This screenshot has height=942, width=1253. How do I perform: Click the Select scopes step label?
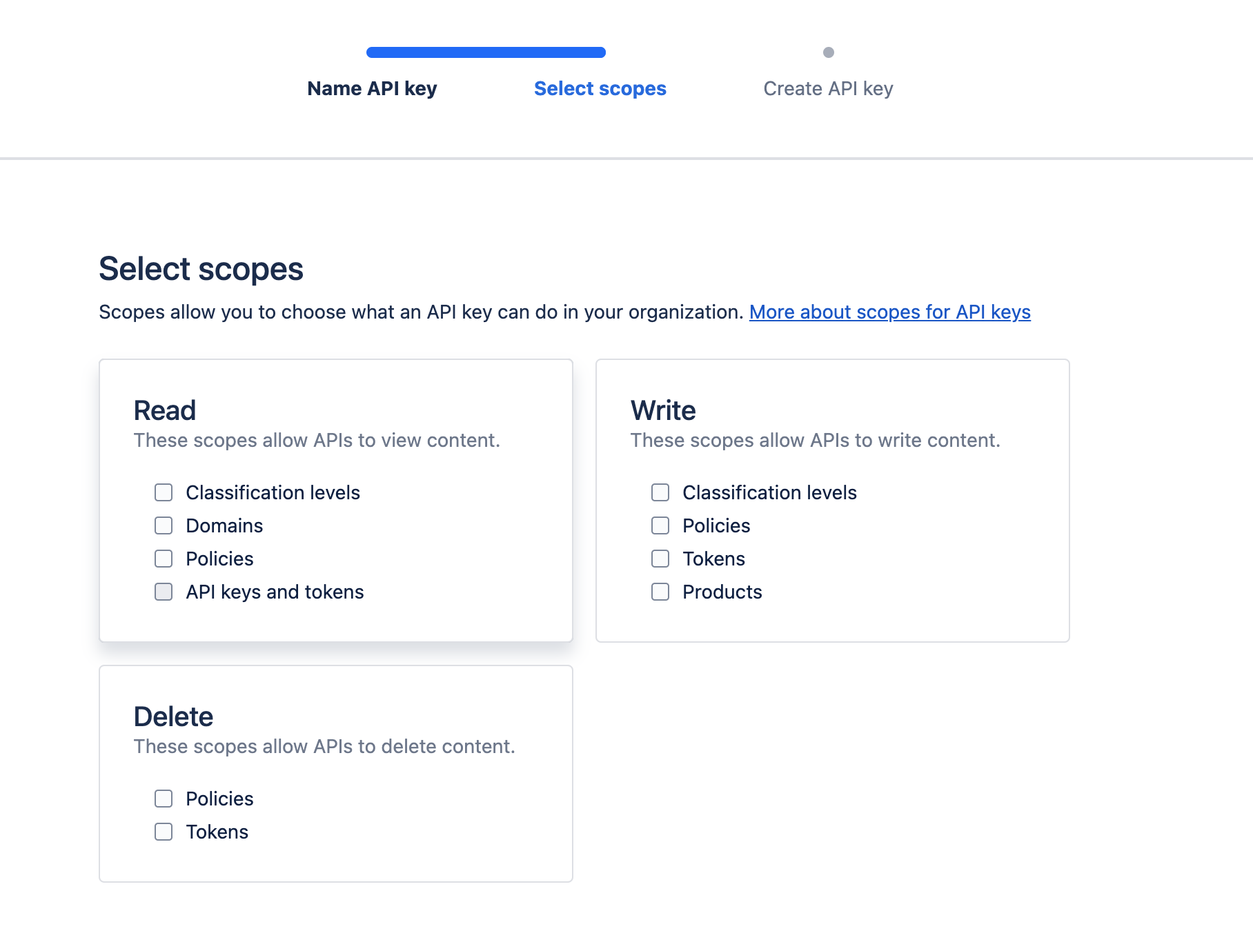tap(600, 89)
